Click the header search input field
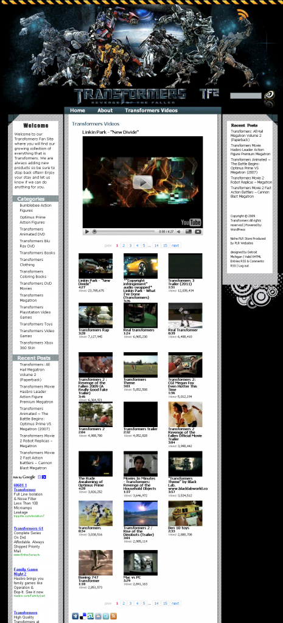 click(246, 96)
